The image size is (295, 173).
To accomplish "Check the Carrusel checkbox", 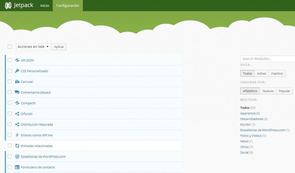I will coord(10,82).
